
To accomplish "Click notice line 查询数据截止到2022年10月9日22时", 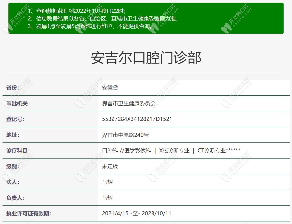I will (77, 11).
